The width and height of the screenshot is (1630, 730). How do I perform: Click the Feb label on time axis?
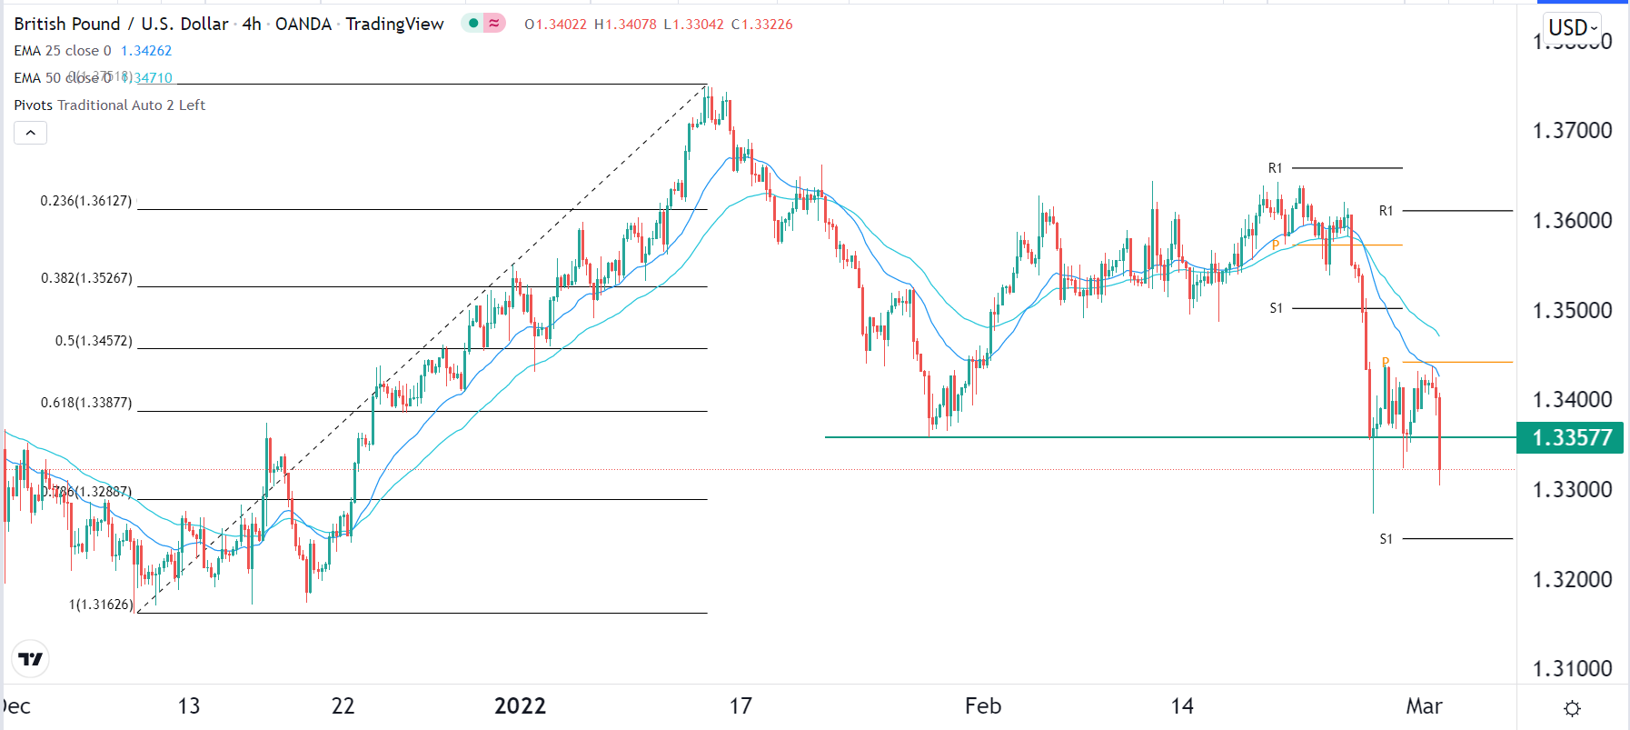tap(982, 706)
